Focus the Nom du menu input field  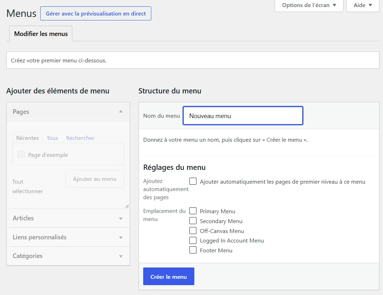243,116
